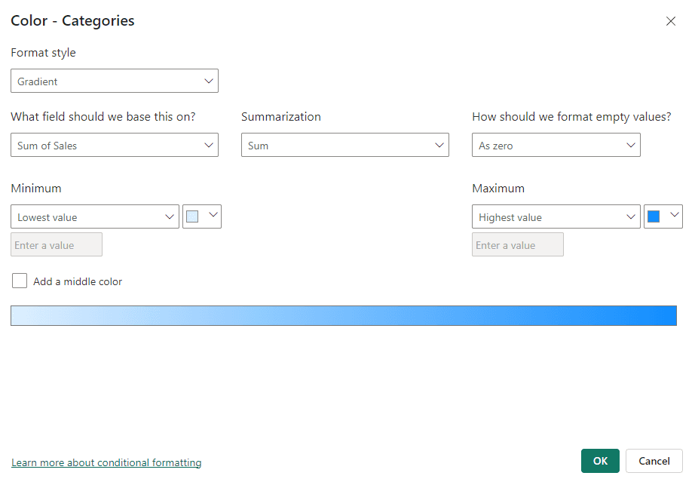Close the Color - Categories dialog
Viewport: 695px width, 485px height.
tap(671, 21)
